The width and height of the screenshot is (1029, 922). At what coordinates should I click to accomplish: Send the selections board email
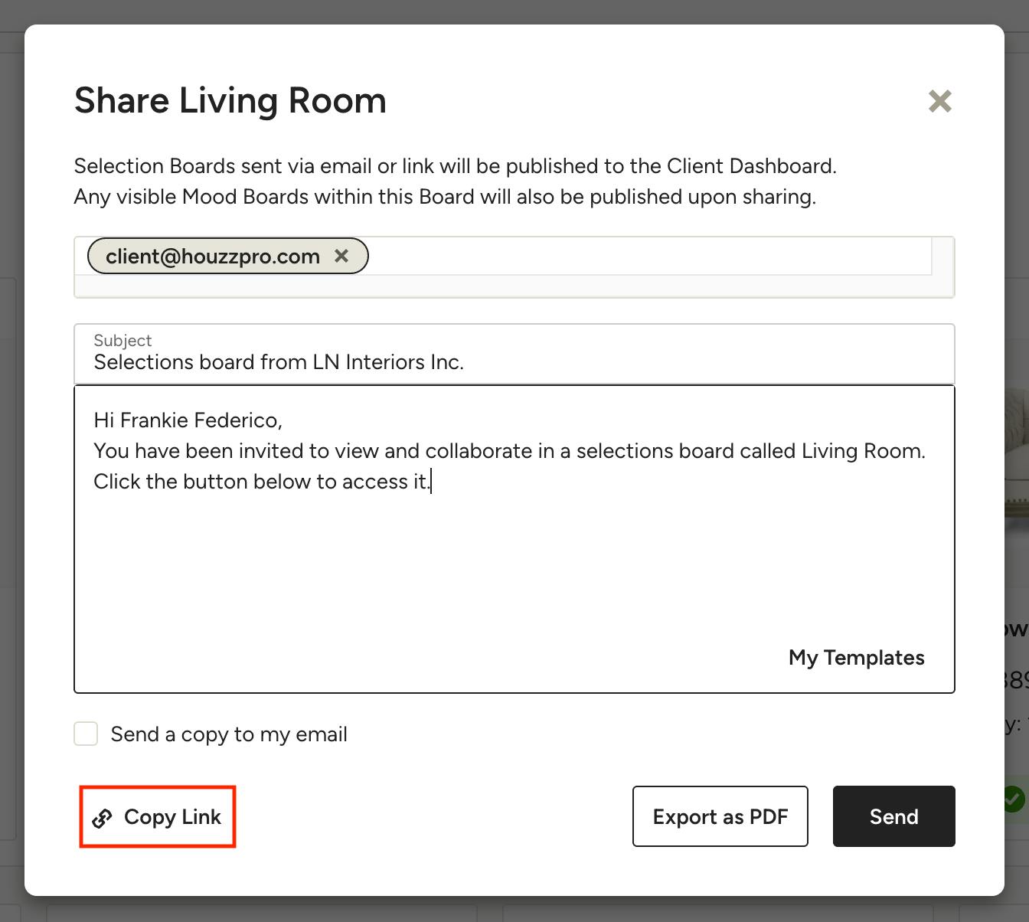pyautogui.click(x=893, y=816)
